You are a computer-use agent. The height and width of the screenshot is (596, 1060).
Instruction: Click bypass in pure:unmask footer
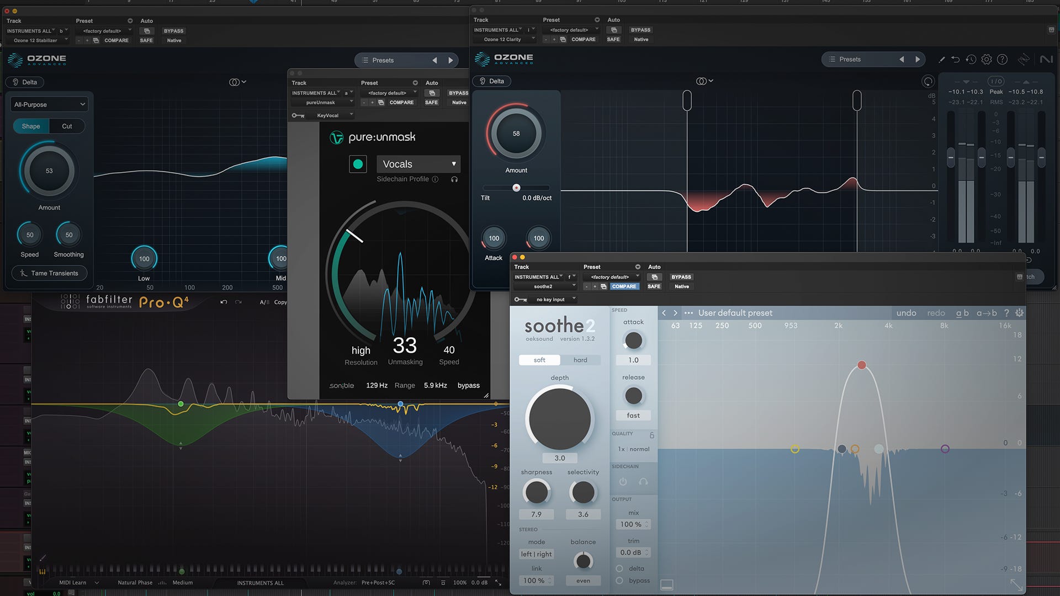[x=468, y=385]
